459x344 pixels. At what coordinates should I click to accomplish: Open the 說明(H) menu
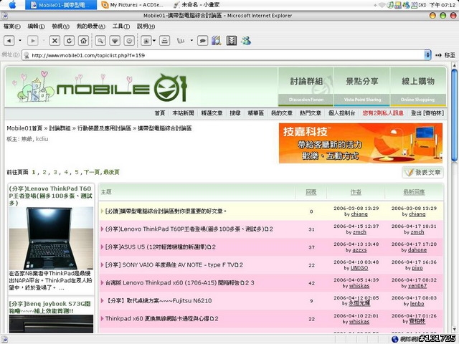[x=146, y=27]
